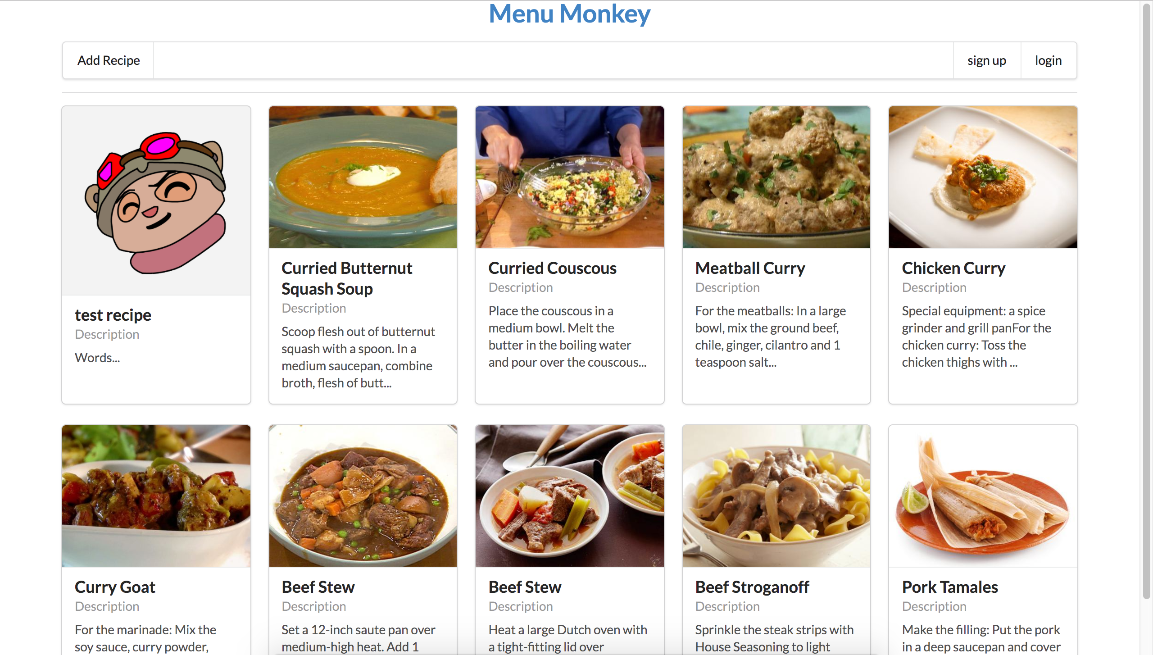Select the test recipe title
The width and height of the screenshot is (1153, 655).
(x=113, y=315)
